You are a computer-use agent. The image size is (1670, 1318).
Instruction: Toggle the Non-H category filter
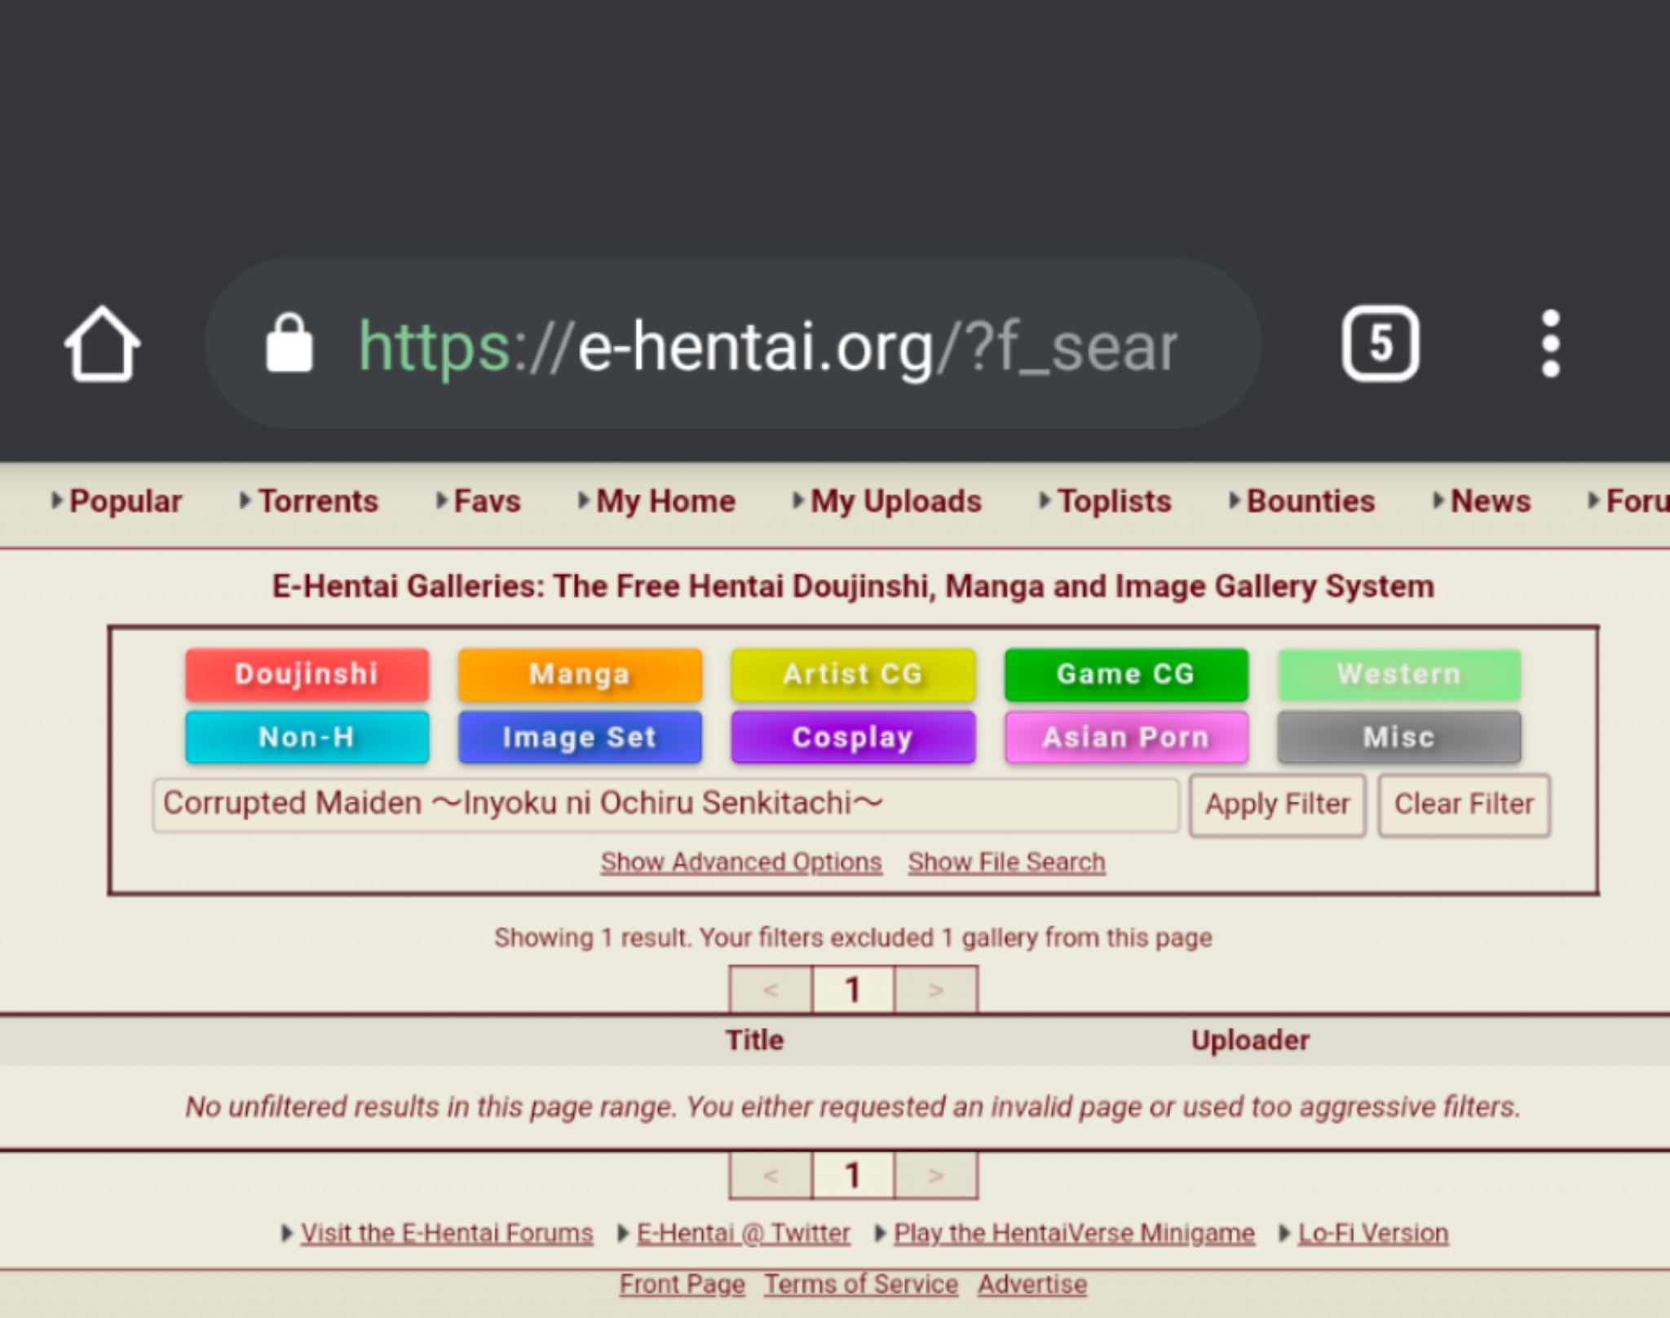point(307,736)
